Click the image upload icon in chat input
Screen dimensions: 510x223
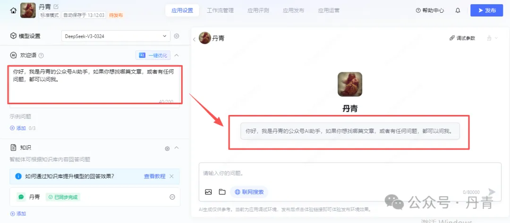coord(208,192)
